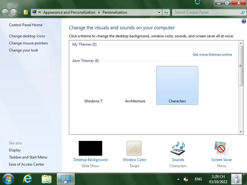Viewport: 247px width, 185px height.
Task: Open Taskbar and Start Menu link
Action: 28,157
